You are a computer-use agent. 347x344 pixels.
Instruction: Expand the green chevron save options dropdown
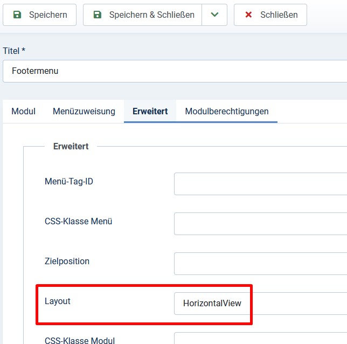[214, 15]
